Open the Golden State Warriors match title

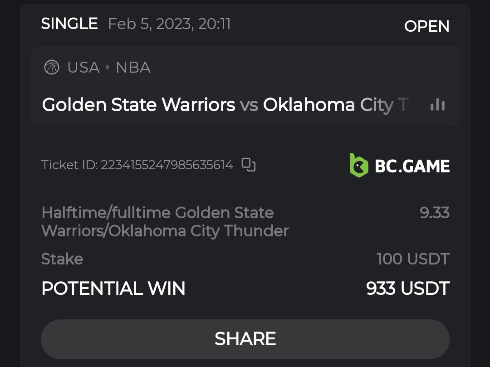click(138, 105)
